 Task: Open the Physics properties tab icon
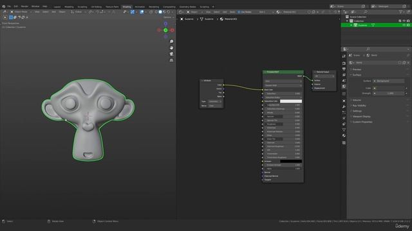(x=344, y=118)
